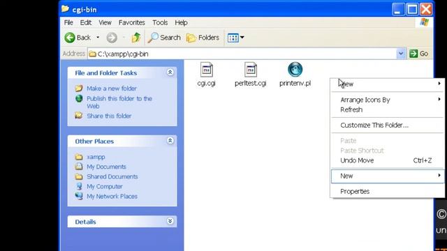Viewport: 447px width, 251px height.
Task: Open the My Network Places link
Action: (x=112, y=197)
